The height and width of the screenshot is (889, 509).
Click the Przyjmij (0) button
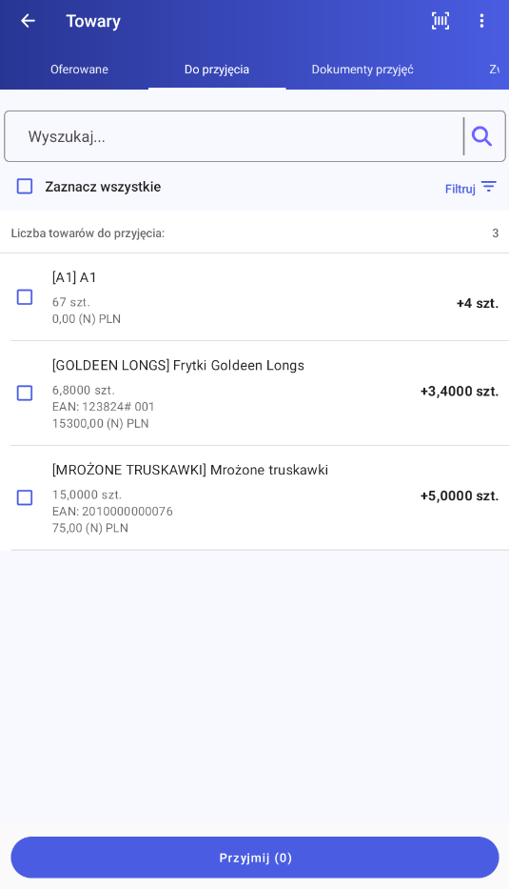click(255, 858)
